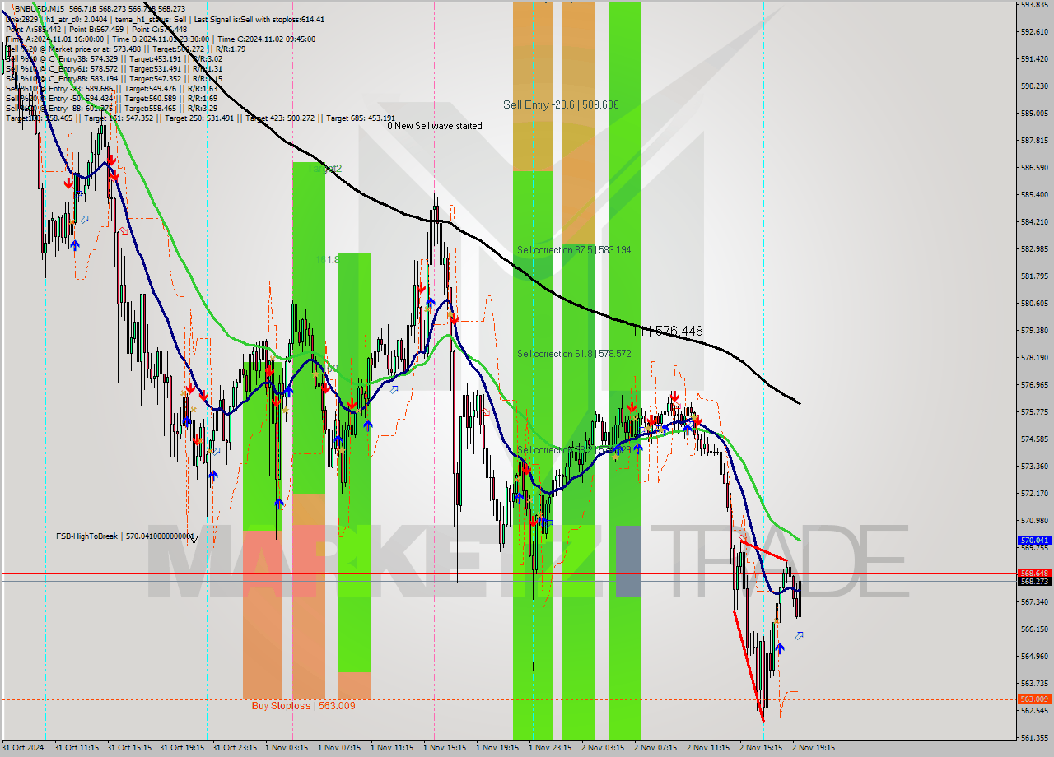1054x757 pixels.
Task: Click the '1 Nov 03:15' time axis label
Action: [x=287, y=748]
